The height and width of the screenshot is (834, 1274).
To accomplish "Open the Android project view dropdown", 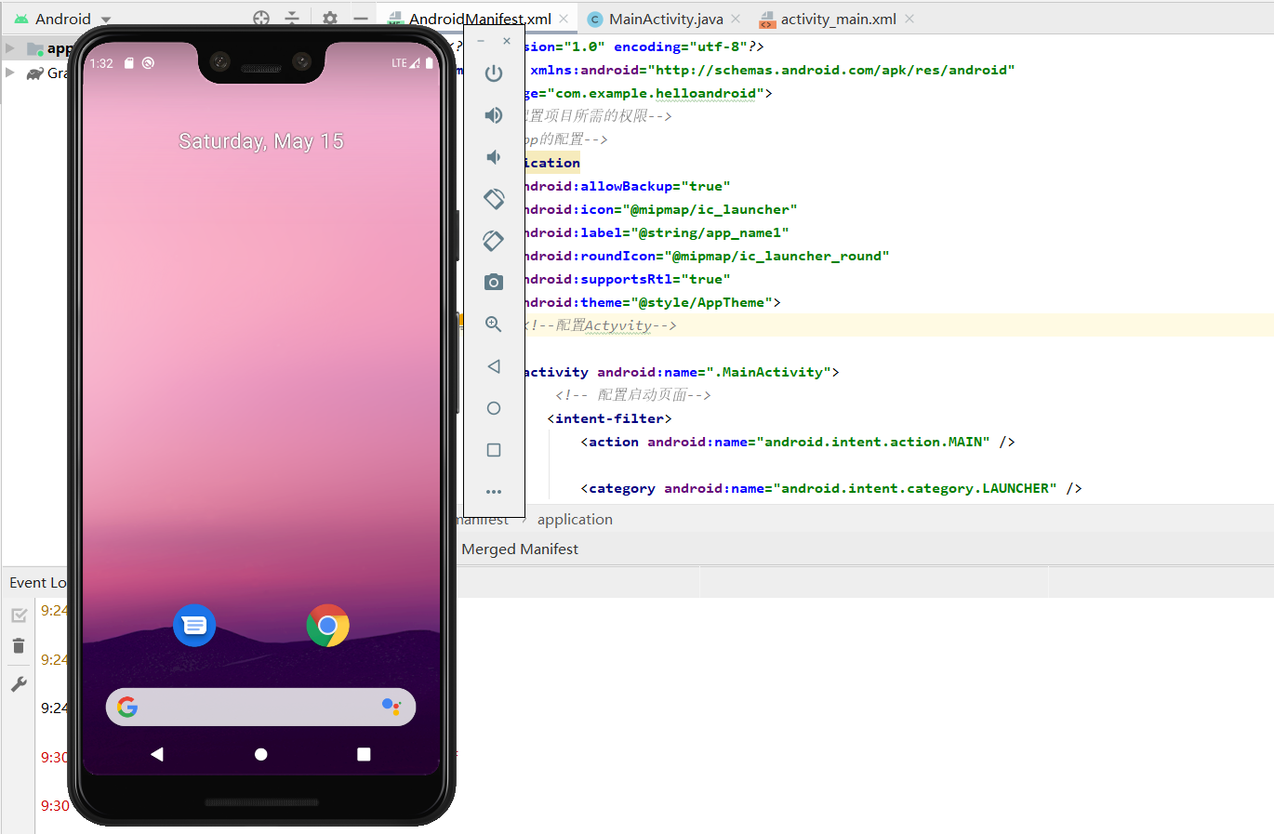I will (64, 18).
